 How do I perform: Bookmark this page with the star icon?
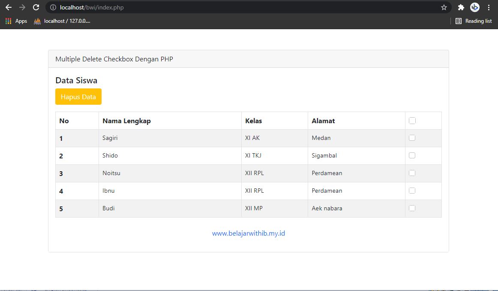point(444,7)
